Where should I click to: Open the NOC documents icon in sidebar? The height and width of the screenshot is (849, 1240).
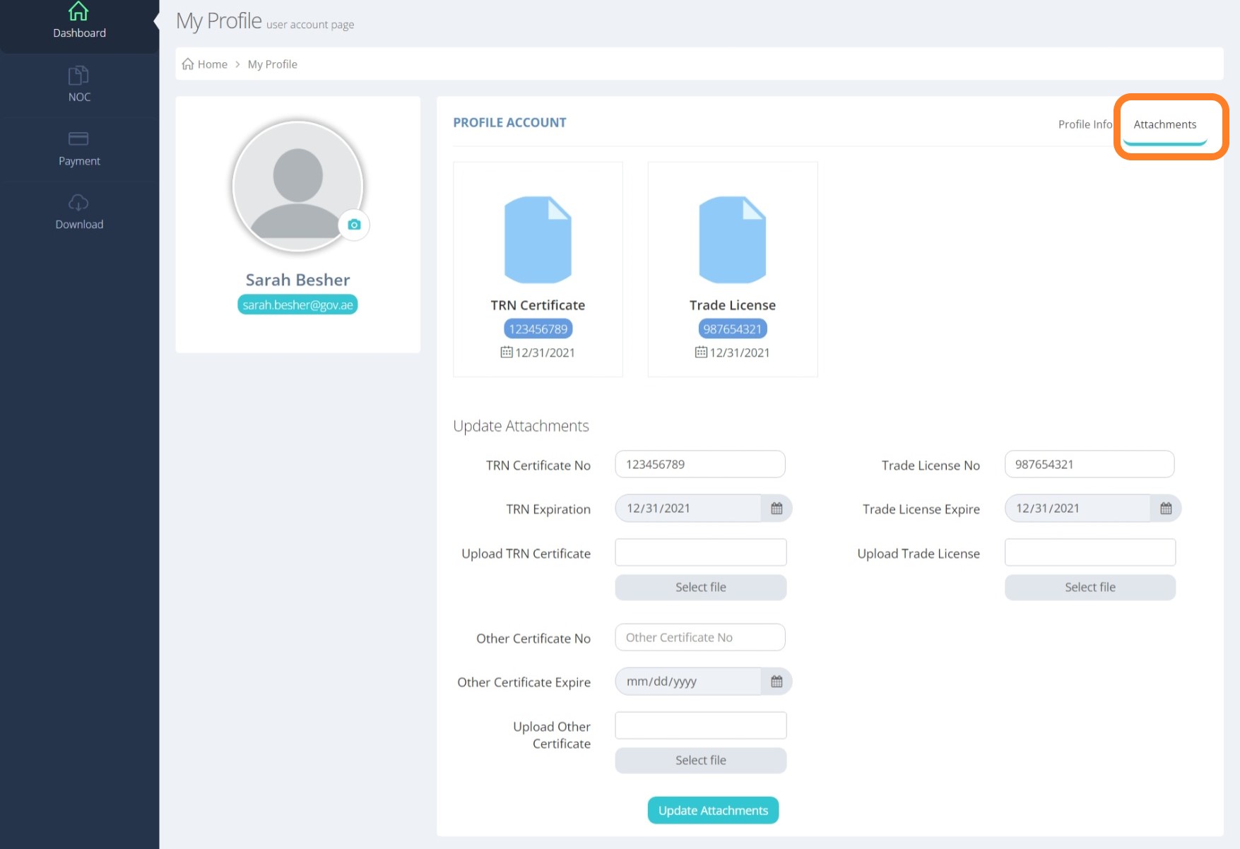[x=78, y=75]
